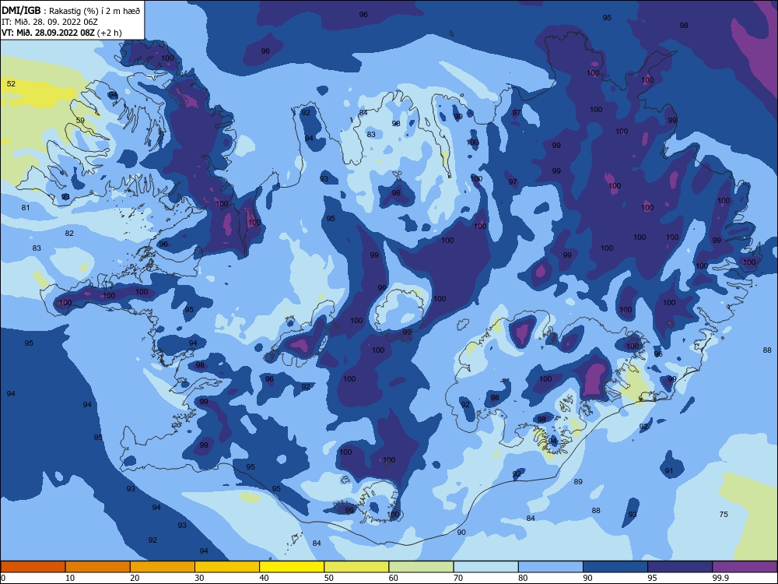Pick the bright yellow 40–50 legend swatch

click(x=292, y=567)
